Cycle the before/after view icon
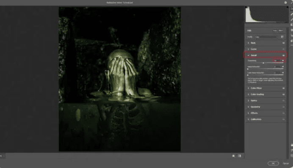 (234, 156)
